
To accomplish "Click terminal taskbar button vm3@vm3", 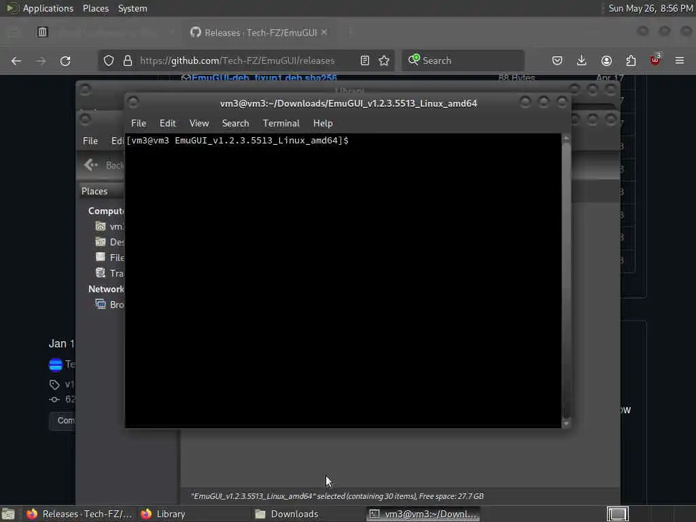I will tap(423, 514).
